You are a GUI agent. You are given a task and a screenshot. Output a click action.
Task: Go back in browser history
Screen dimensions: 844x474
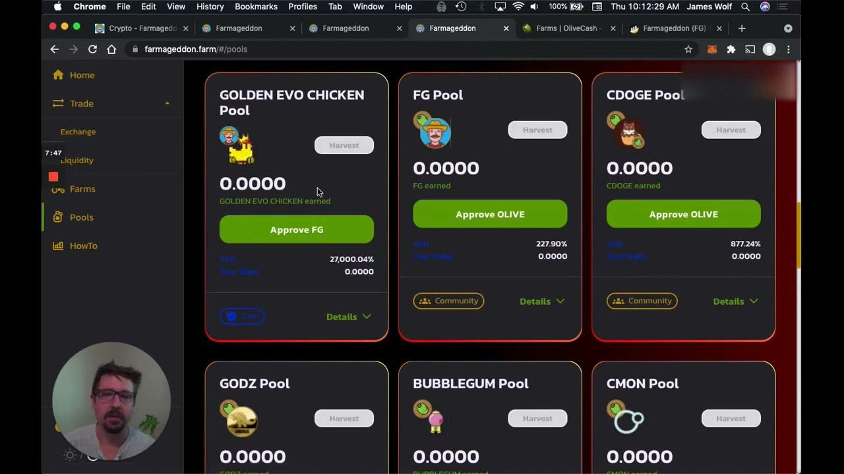pos(55,49)
